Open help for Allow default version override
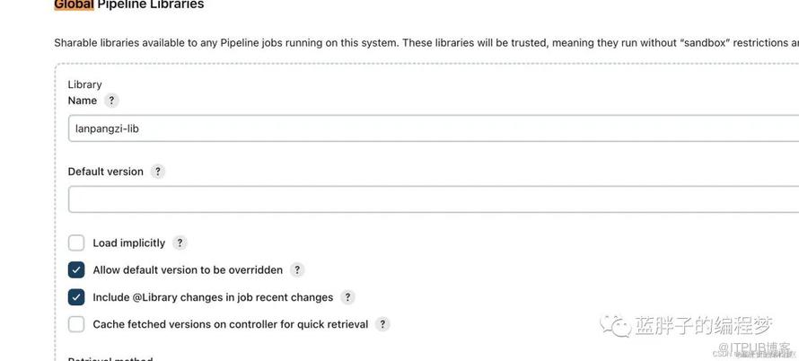The image size is (799, 361). click(x=297, y=269)
